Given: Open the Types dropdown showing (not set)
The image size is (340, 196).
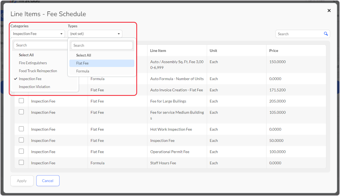Looking at the screenshot, I should 95,34.
